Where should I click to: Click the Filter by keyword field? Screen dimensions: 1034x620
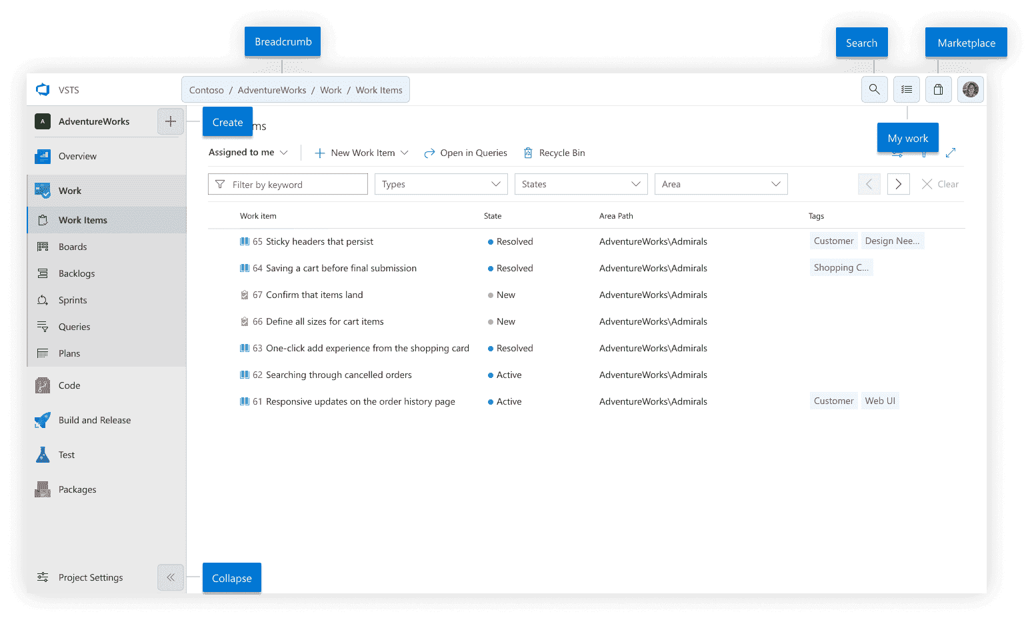(x=288, y=184)
